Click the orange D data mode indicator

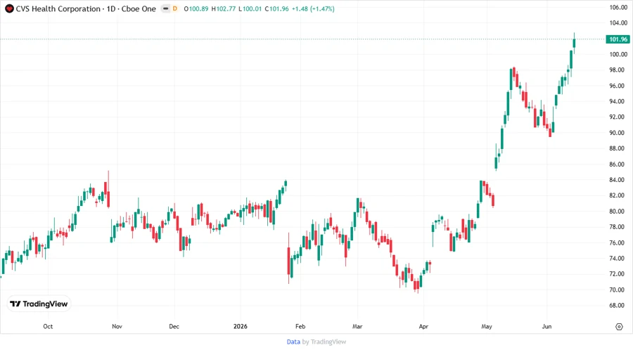coord(175,9)
